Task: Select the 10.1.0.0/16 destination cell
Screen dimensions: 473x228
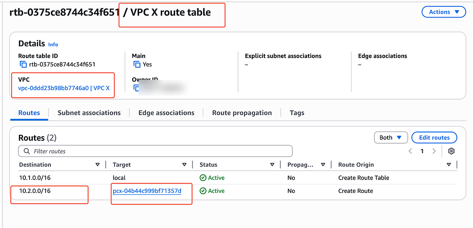Action: click(x=35, y=178)
